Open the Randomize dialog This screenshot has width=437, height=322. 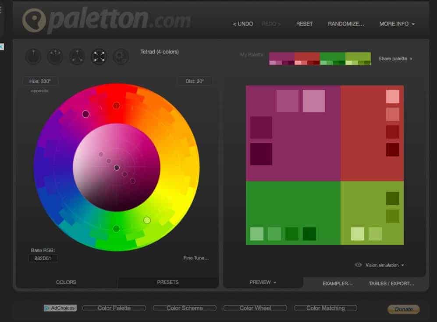pyautogui.click(x=346, y=24)
